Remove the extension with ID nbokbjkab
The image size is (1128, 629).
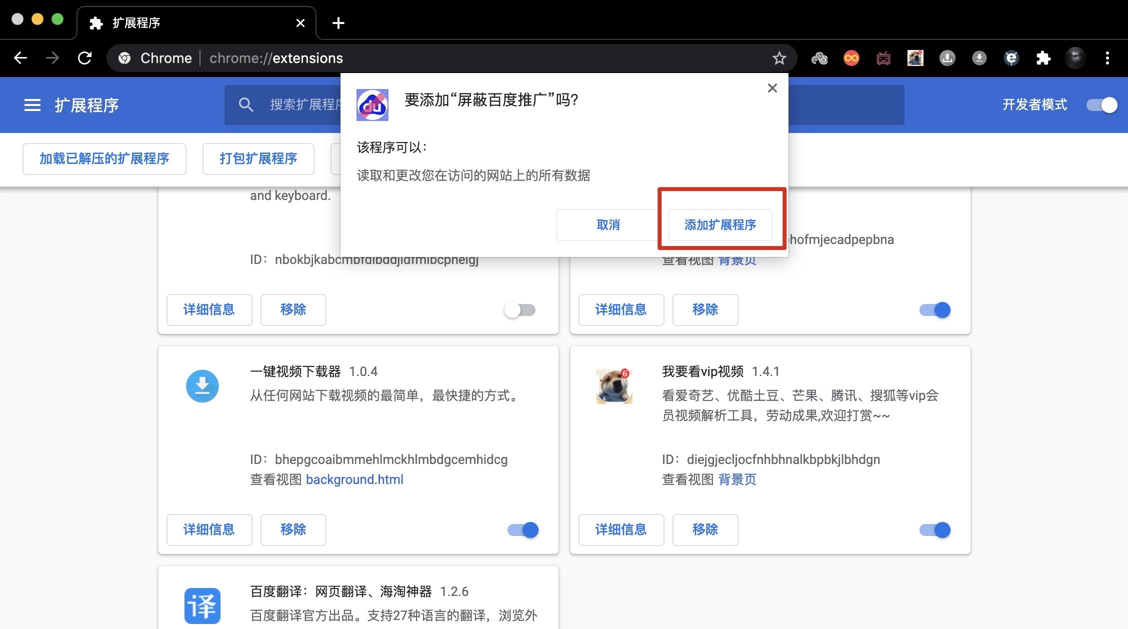[x=293, y=310]
